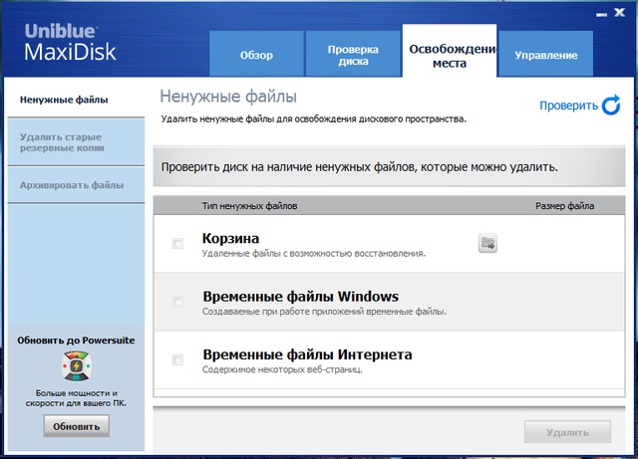Click the Удалить button
The width and height of the screenshot is (638, 459).
pos(567,432)
